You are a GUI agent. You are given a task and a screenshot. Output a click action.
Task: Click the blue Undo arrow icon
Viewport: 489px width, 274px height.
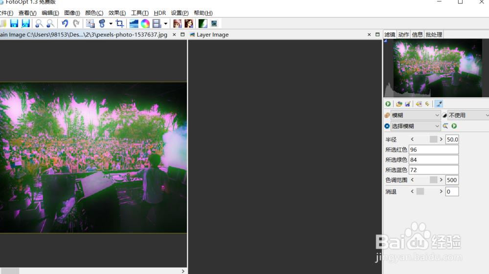click(x=65, y=23)
